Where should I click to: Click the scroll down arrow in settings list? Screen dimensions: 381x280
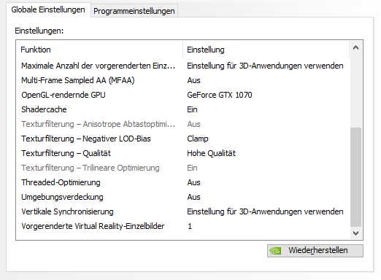pos(355,233)
